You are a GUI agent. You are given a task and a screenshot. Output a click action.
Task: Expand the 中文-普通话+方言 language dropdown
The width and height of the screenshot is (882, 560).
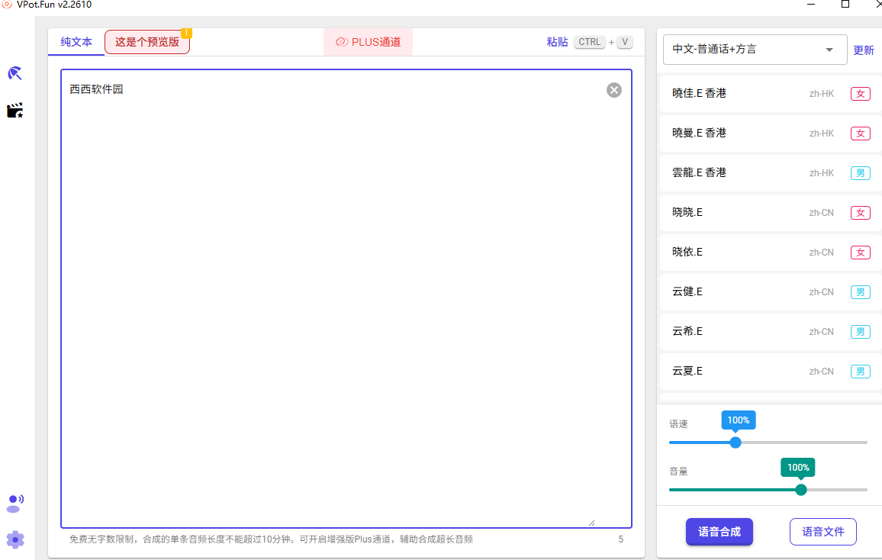755,50
